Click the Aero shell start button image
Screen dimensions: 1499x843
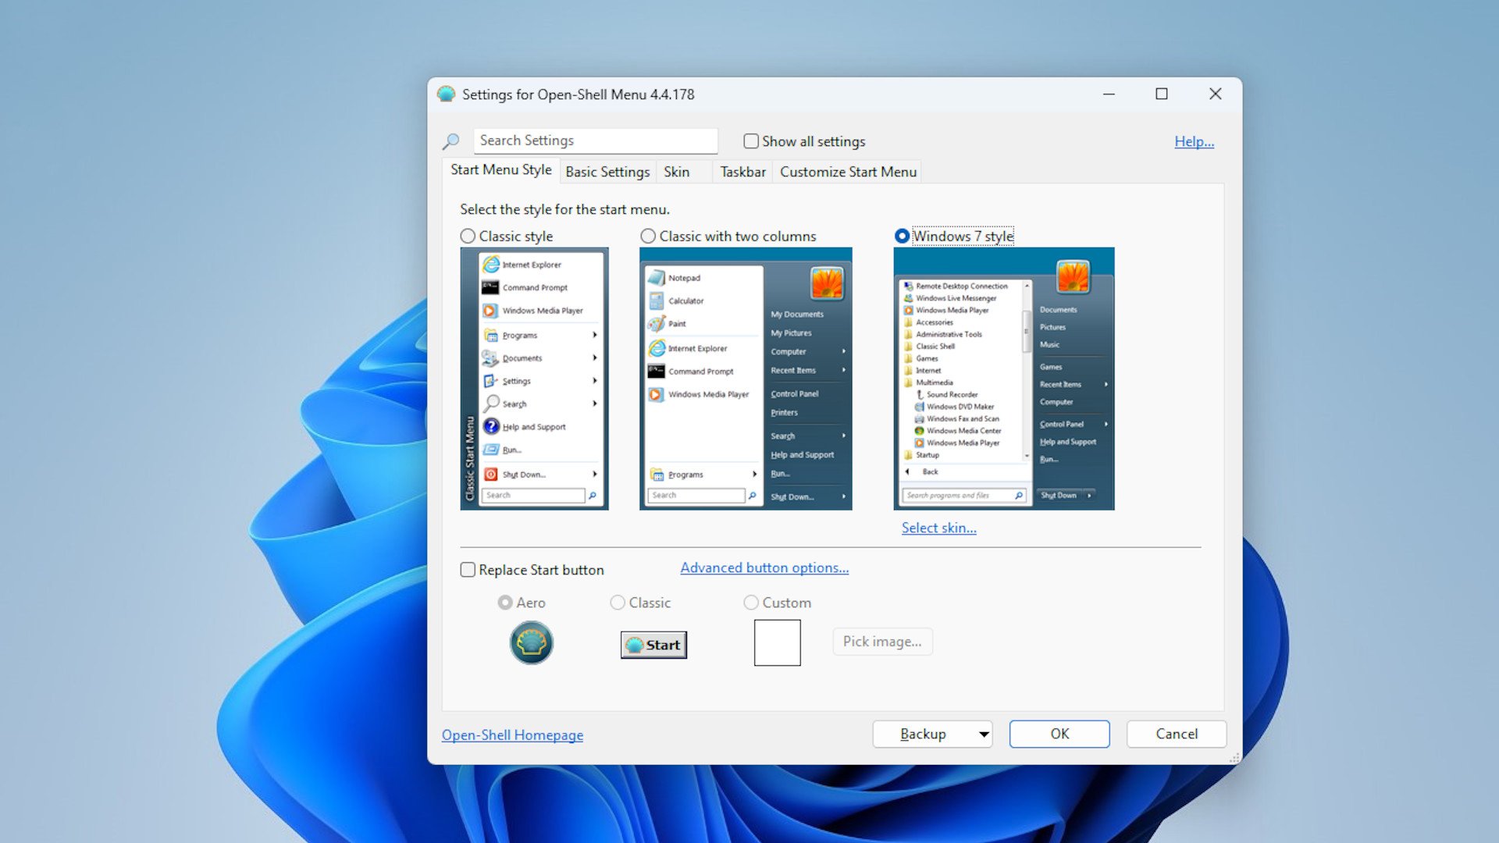click(531, 642)
